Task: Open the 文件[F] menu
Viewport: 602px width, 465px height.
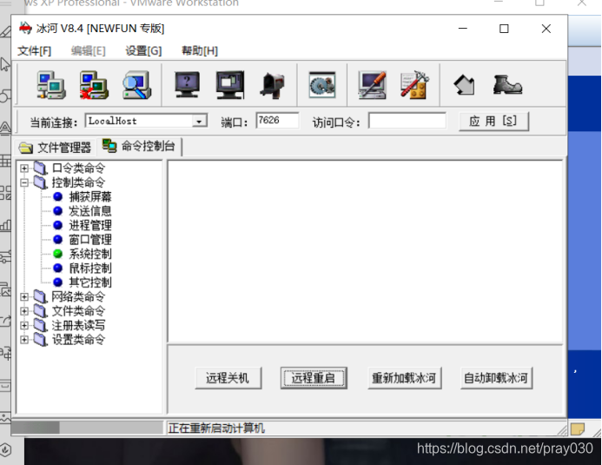Action: click(34, 50)
